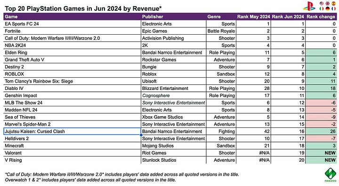Select the Sea of Thieves cell
This screenshot has height=186, width=339.
pos(72,117)
